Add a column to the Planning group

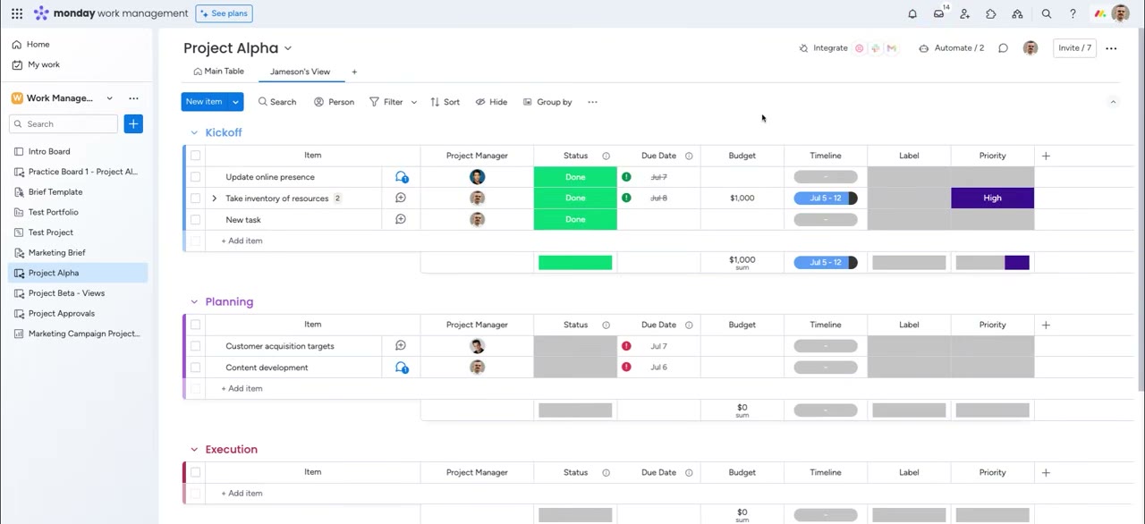click(1046, 325)
